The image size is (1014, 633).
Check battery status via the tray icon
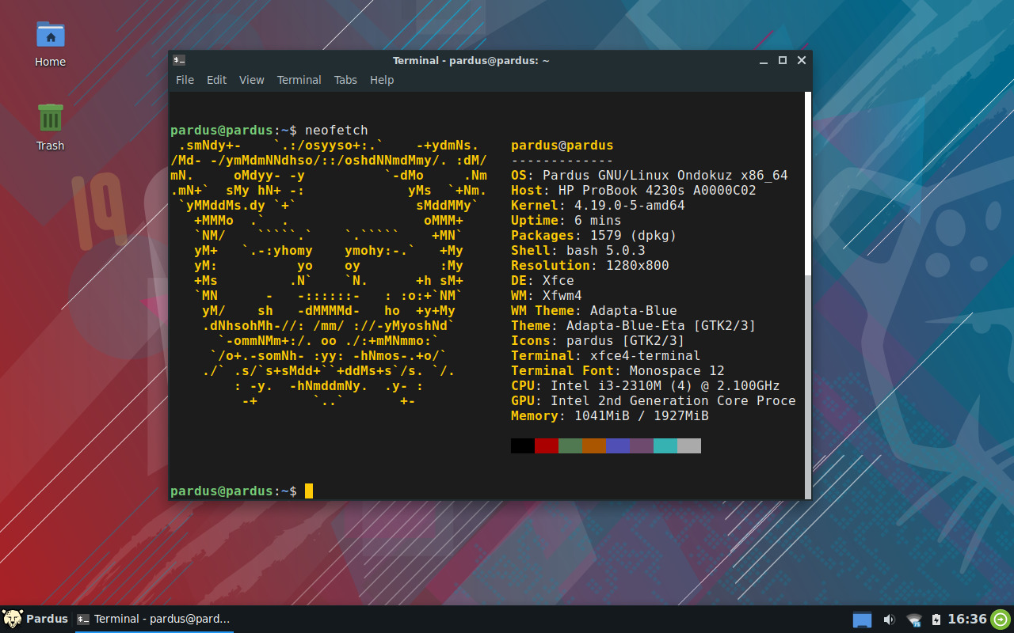937,620
